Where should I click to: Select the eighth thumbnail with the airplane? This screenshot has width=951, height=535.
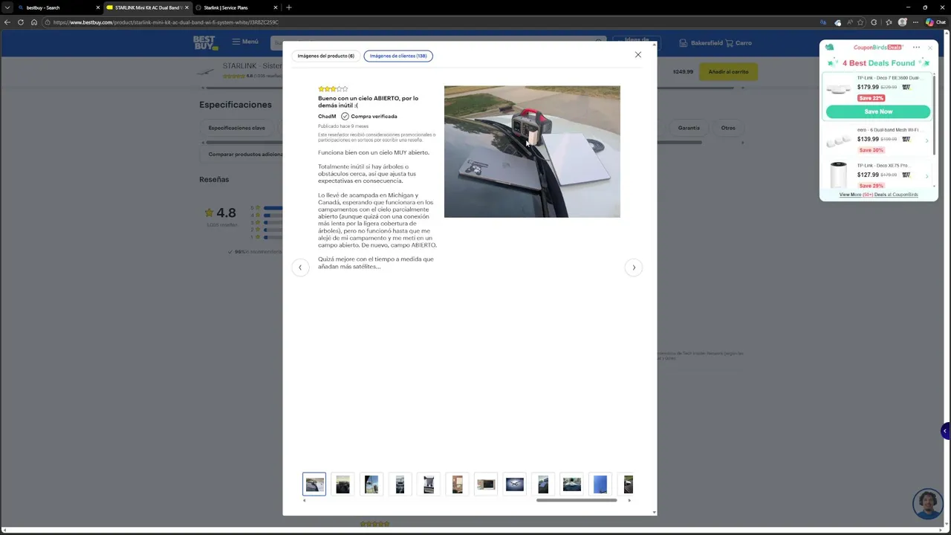pyautogui.click(x=514, y=484)
